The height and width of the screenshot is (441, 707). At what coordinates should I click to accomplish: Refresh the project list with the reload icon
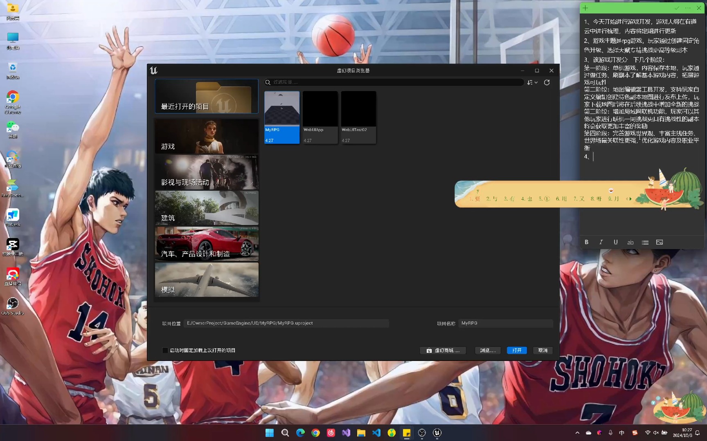click(547, 82)
